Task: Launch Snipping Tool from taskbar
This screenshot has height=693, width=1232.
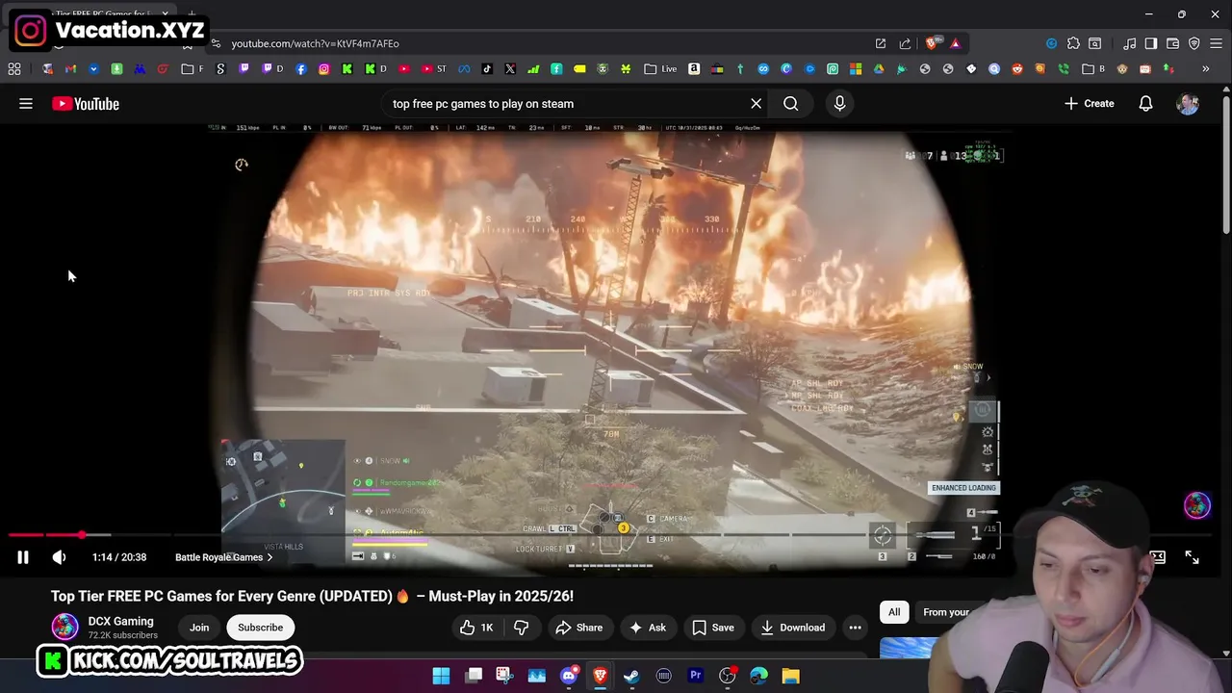Action: coord(504,676)
